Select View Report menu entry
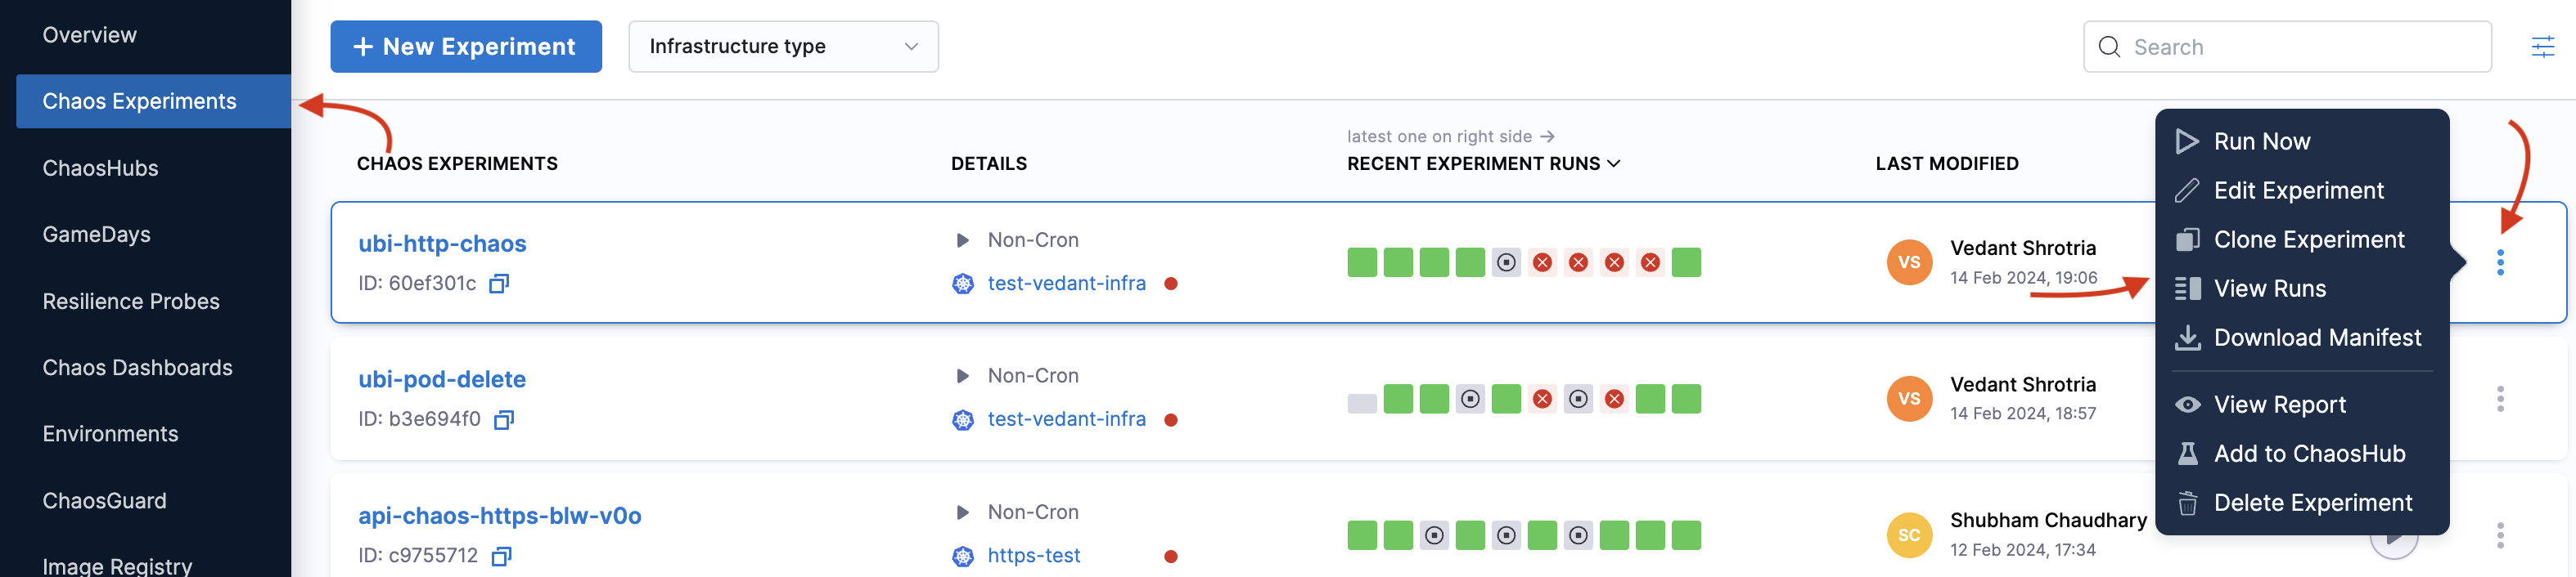This screenshot has width=2576, height=577. pyautogui.click(x=2279, y=405)
